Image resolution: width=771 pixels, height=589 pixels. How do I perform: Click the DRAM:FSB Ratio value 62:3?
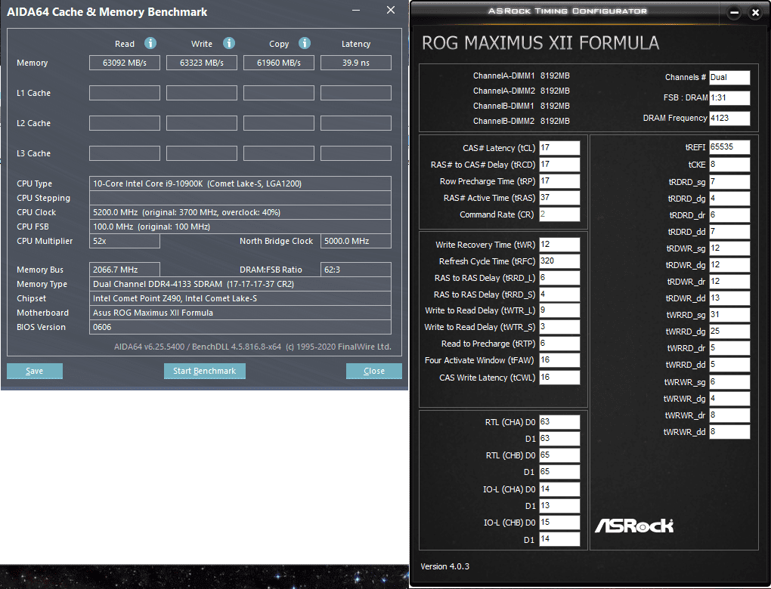[x=356, y=270]
